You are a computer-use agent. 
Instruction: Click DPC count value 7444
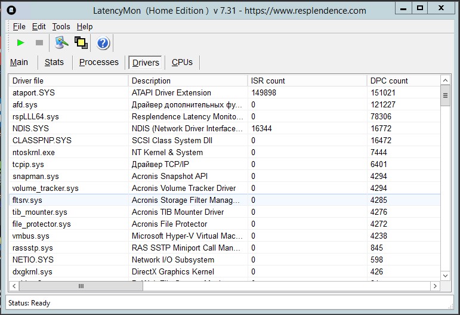[379, 152]
